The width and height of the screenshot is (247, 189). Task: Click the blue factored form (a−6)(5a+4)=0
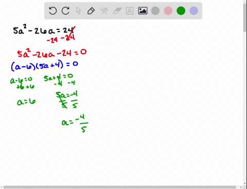tap(45, 65)
